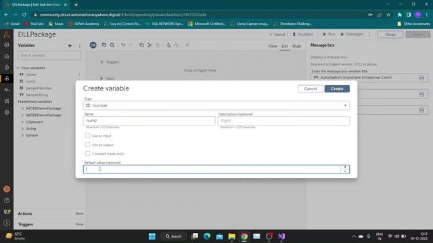Run the bot
Screen dimensions: 433x243
pyautogui.click(x=329, y=34)
